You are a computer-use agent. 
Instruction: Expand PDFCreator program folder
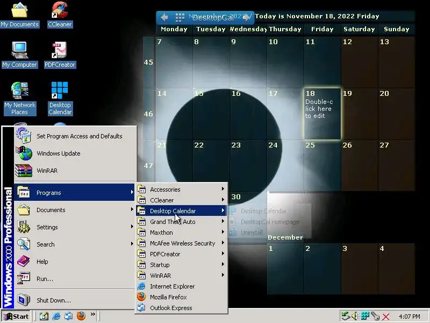[182, 254]
